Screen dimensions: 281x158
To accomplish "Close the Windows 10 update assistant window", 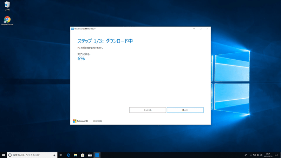I will [207, 29].
